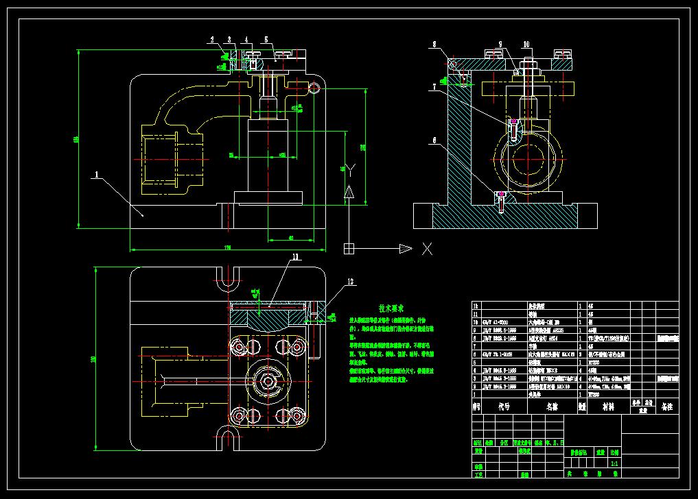The height and width of the screenshot is (499, 698).
Task: Click the 序号 header cell in parts list
Action: pos(477,406)
